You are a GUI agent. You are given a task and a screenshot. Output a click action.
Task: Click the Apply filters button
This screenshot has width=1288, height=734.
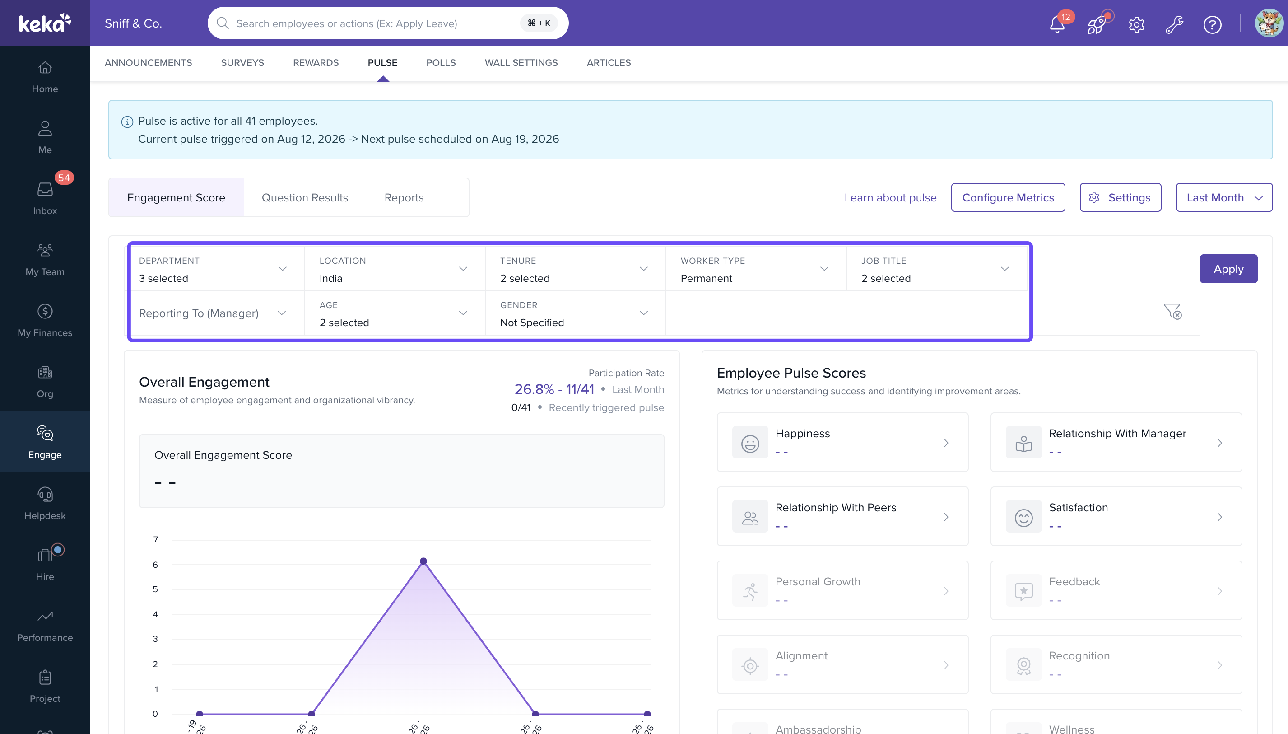tap(1228, 269)
